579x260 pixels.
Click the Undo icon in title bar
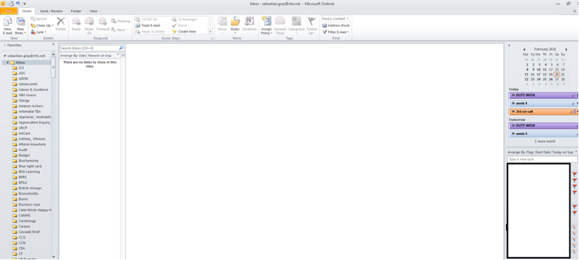[x=17, y=3]
